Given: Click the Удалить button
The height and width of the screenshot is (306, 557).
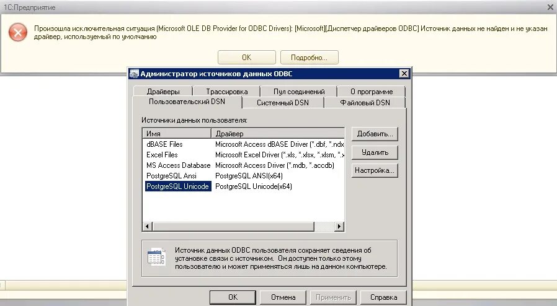Looking at the screenshot, I should [375, 152].
